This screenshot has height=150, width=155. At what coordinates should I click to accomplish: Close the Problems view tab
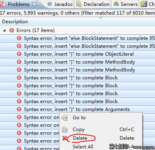[x=35, y=4]
